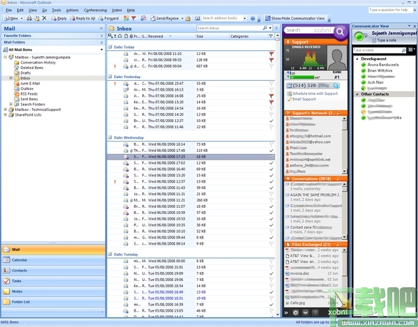Click the Categorize colored squares icon
Screen dimensions: 418x327
pyautogui.click(x=126, y=18)
